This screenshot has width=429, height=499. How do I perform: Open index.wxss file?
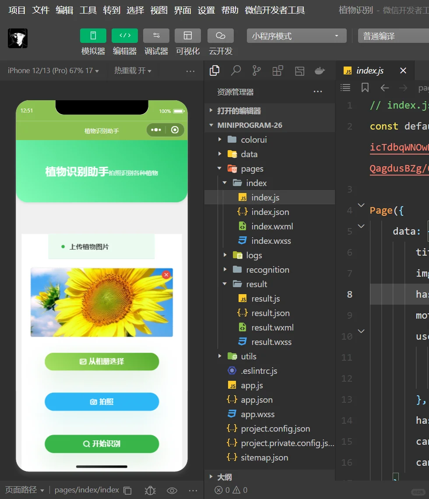[x=270, y=241]
